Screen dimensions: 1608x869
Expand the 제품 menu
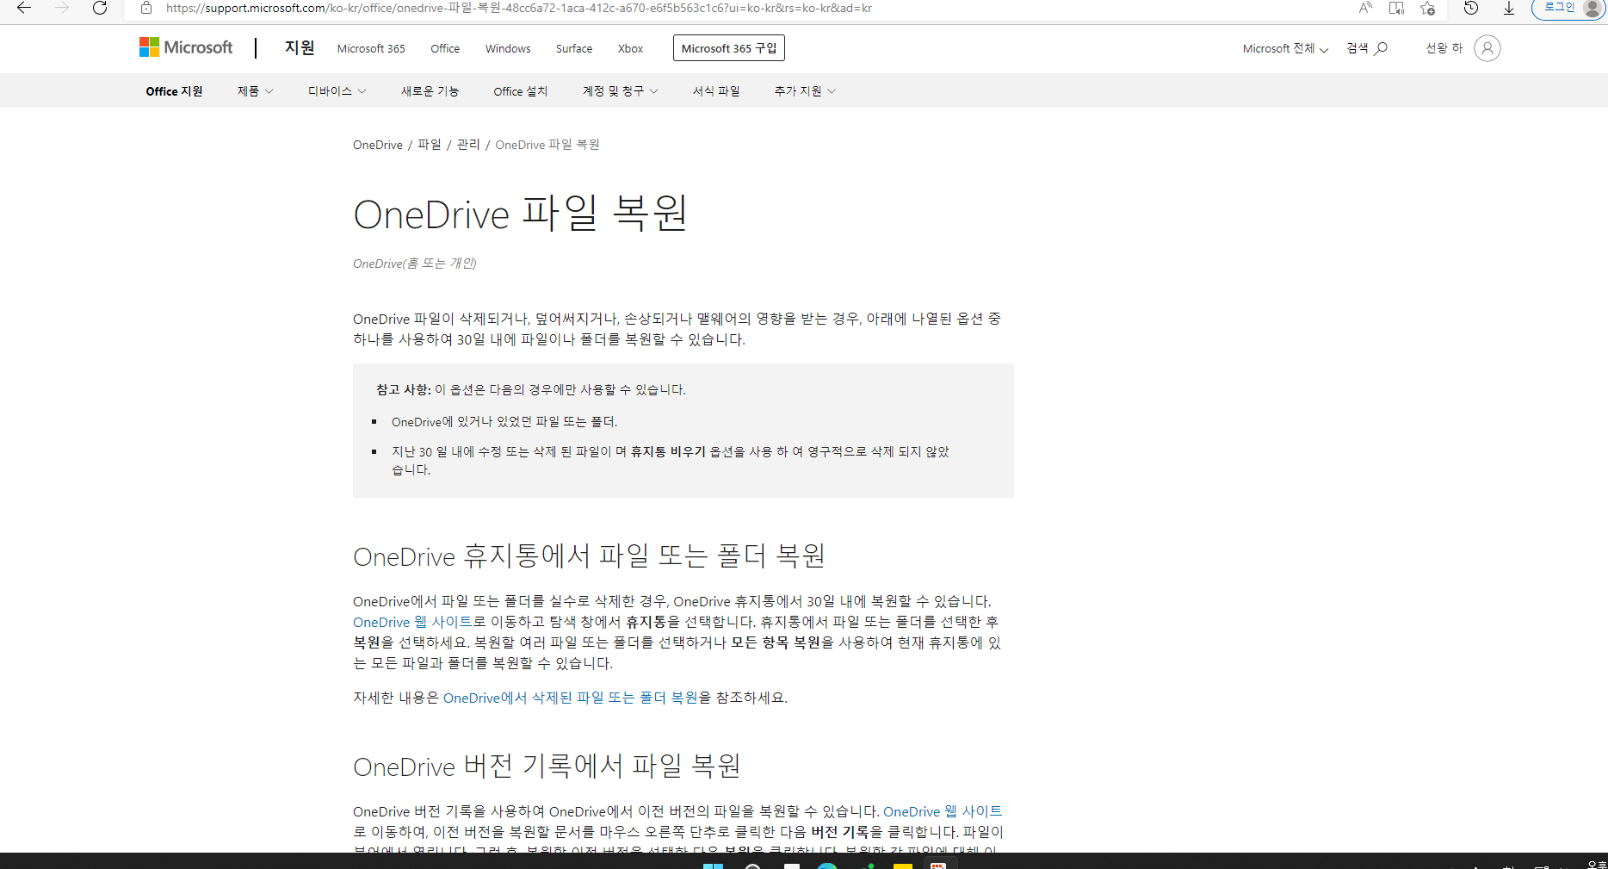pos(255,91)
